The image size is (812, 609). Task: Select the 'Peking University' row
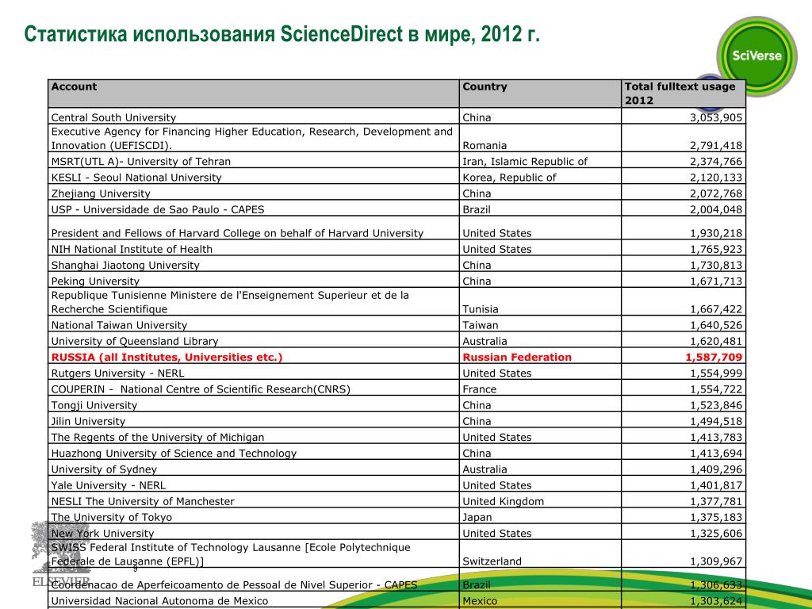click(x=396, y=280)
